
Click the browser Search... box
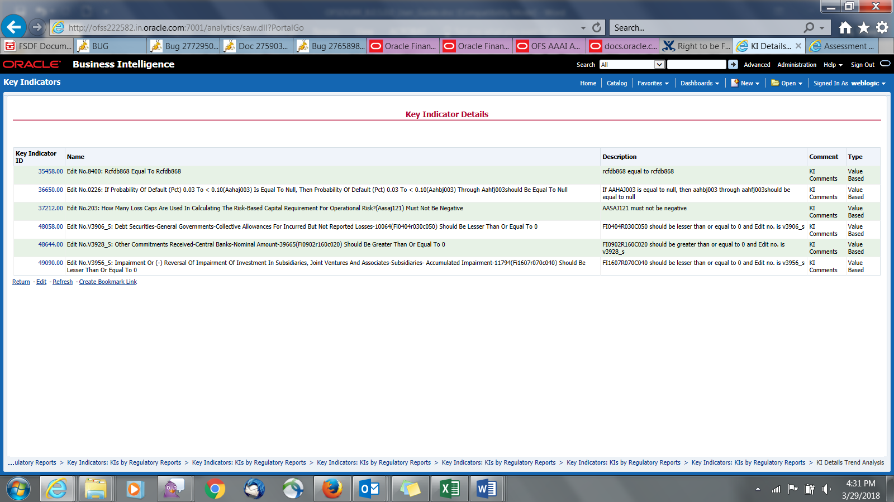(x=707, y=27)
